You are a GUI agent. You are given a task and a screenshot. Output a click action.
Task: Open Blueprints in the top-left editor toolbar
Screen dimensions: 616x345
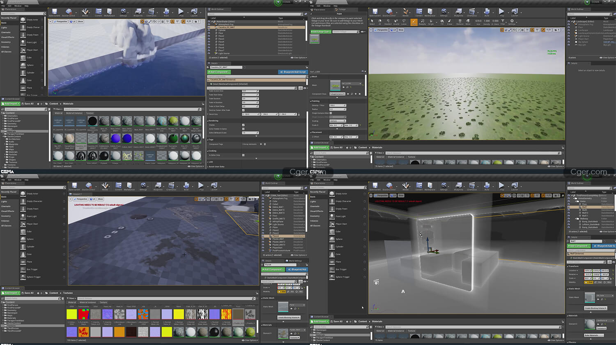[x=138, y=12]
